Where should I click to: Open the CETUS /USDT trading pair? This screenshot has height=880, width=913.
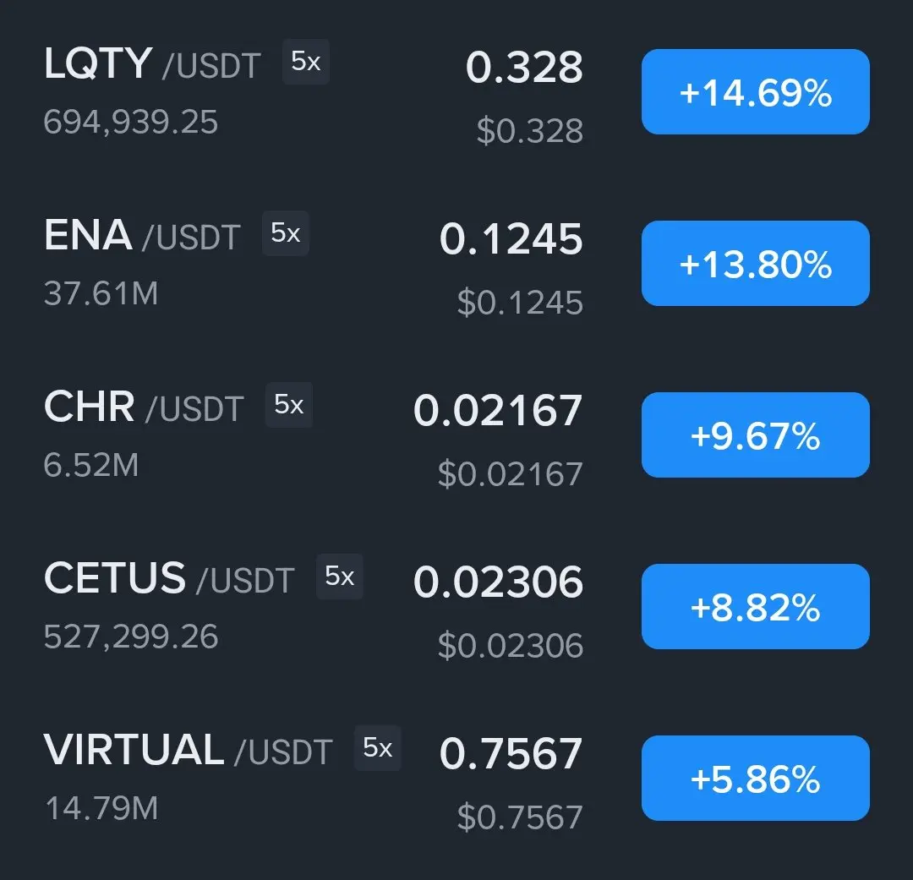click(x=169, y=580)
